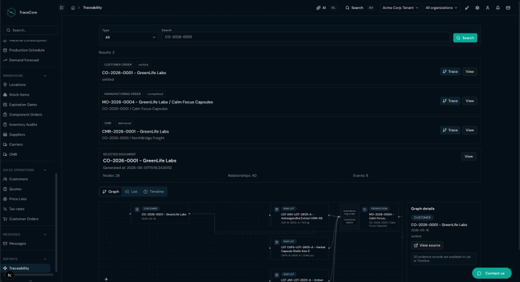Open Production Schedule in sidebar
This screenshot has width=520, height=282.
coord(27,50)
